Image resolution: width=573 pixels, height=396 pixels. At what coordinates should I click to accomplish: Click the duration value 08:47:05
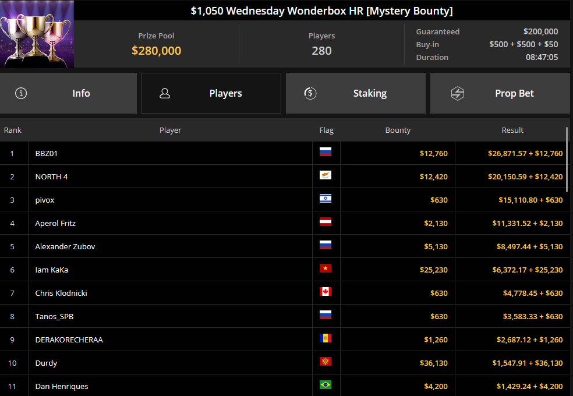coord(542,57)
